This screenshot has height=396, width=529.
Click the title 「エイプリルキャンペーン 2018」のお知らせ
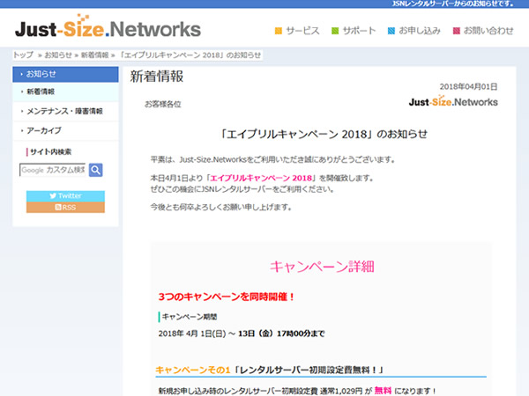(x=323, y=134)
